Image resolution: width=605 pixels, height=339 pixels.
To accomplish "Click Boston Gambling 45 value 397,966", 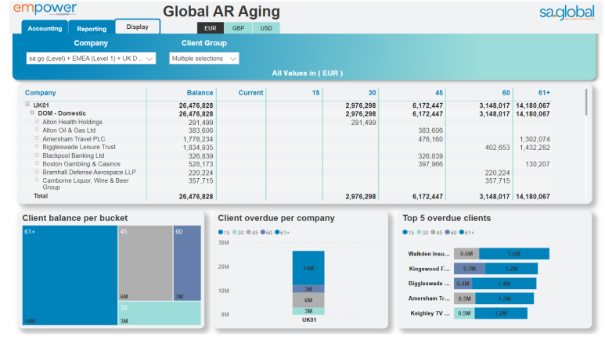I will (x=430, y=164).
